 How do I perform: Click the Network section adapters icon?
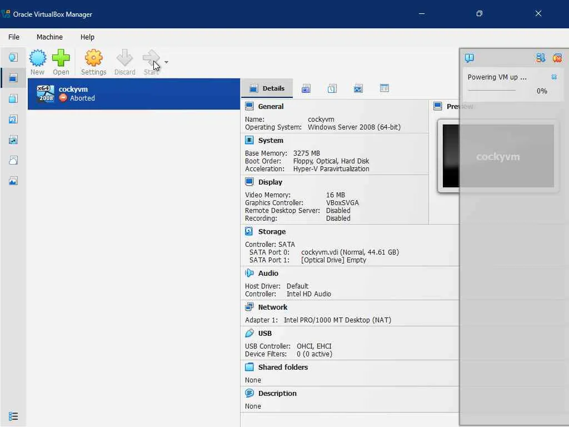click(249, 307)
